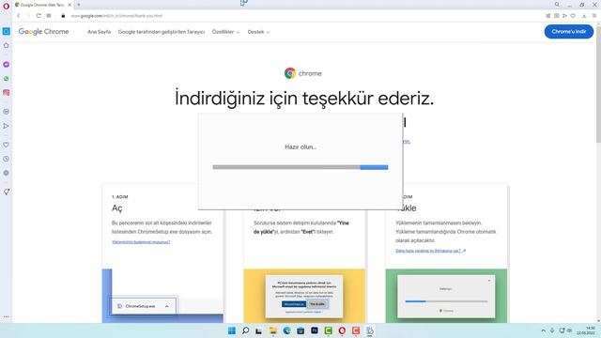
Task: Open the tab search magnifier in title bar
Action: point(557,5)
